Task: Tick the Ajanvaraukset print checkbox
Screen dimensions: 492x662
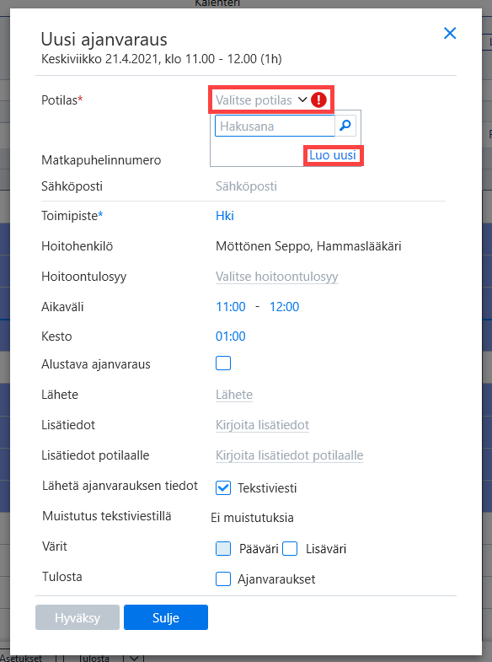Action: pyautogui.click(x=223, y=579)
